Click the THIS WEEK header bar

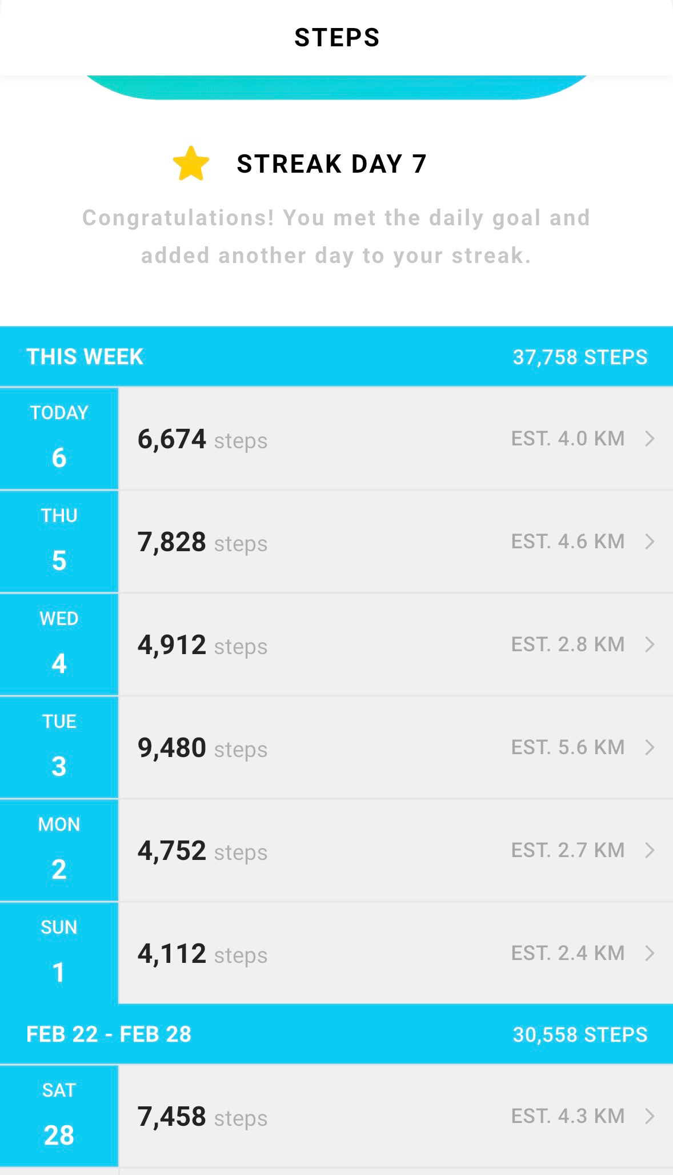[x=336, y=357]
